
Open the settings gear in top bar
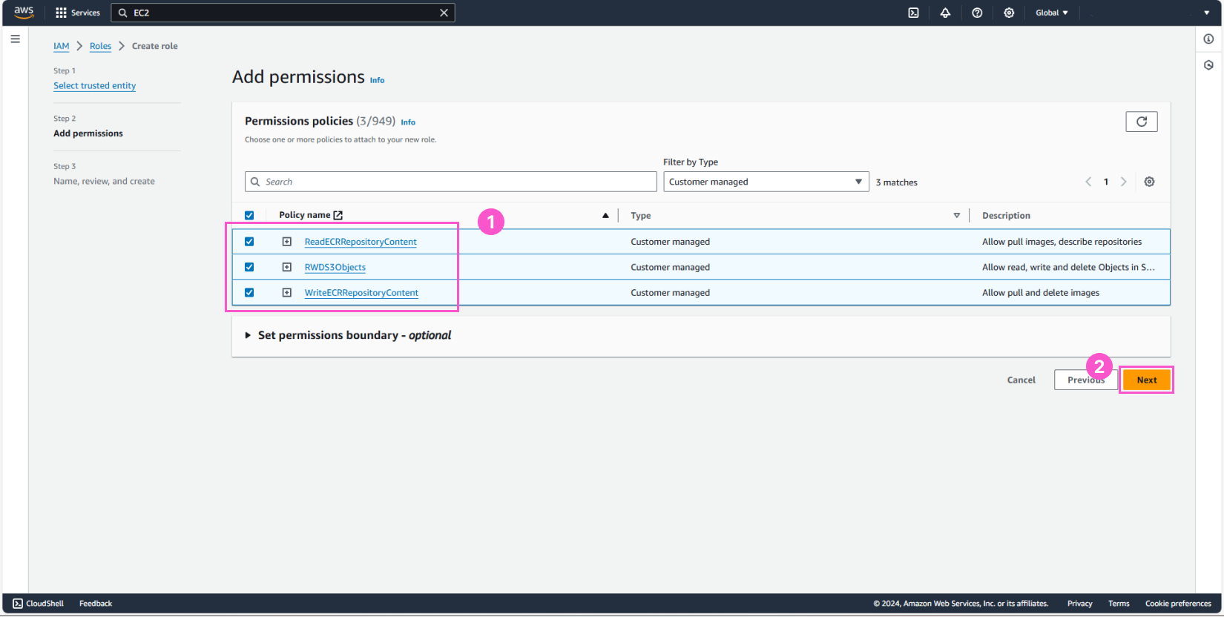click(1009, 13)
